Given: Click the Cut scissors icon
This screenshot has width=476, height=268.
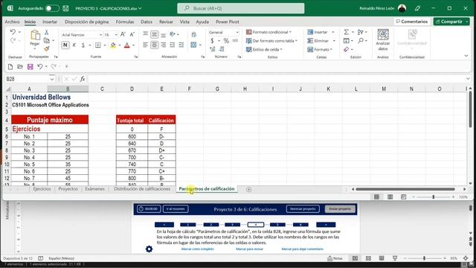Looking at the screenshot, I should [x=46, y=32].
